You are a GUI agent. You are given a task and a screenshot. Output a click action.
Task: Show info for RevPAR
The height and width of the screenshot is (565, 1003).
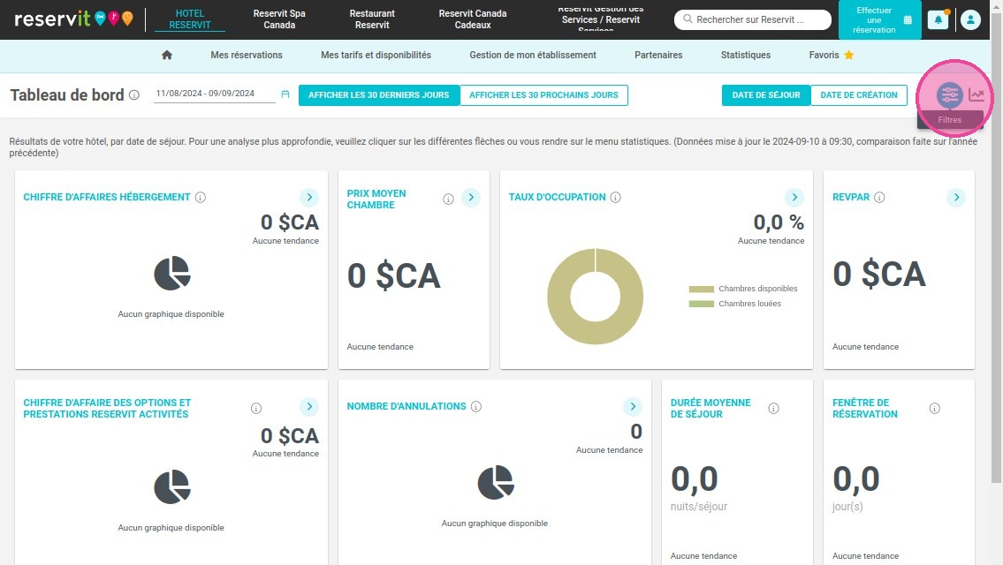click(879, 197)
